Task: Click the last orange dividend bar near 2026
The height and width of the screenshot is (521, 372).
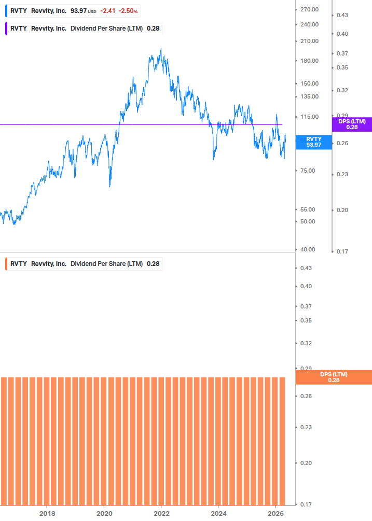Action: click(x=282, y=441)
